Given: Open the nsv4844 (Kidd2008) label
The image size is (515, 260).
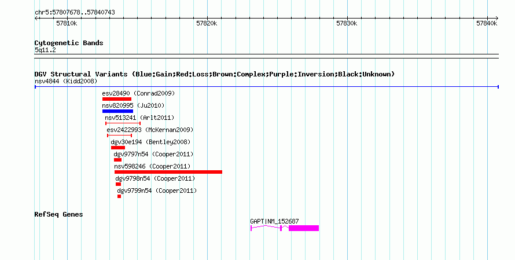Looking at the screenshot, I should coord(66,81).
